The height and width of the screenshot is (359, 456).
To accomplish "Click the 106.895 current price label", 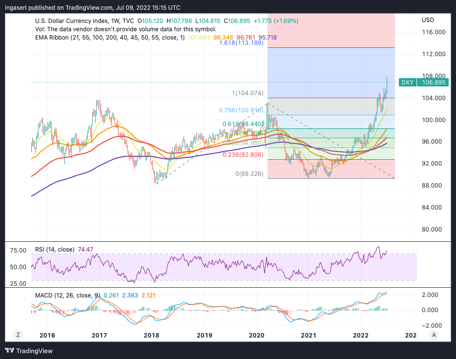I will click(x=434, y=83).
